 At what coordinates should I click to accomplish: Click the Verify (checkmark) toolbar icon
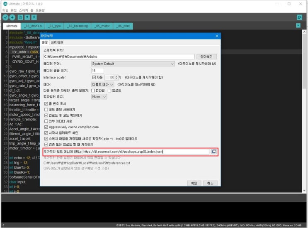pyautogui.click(x=5, y=17)
